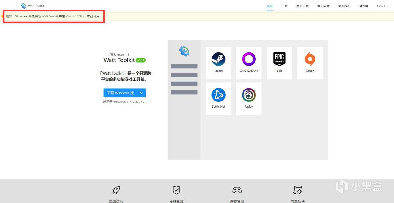Open 更新日志 in the top navigation
394x203 pixels.
click(302, 6)
